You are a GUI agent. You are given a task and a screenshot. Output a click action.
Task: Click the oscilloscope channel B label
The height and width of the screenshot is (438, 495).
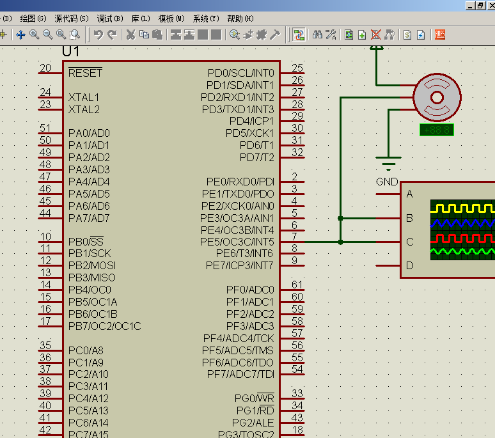(x=409, y=218)
